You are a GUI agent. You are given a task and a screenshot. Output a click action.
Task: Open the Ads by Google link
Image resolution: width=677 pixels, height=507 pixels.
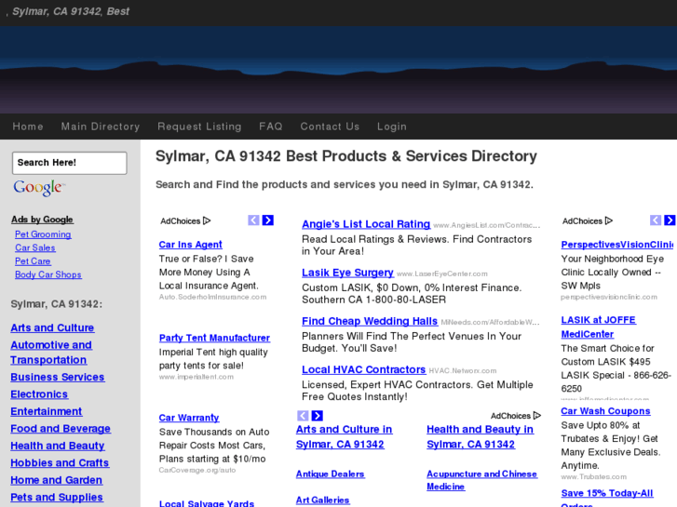pyautogui.click(x=42, y=220)
